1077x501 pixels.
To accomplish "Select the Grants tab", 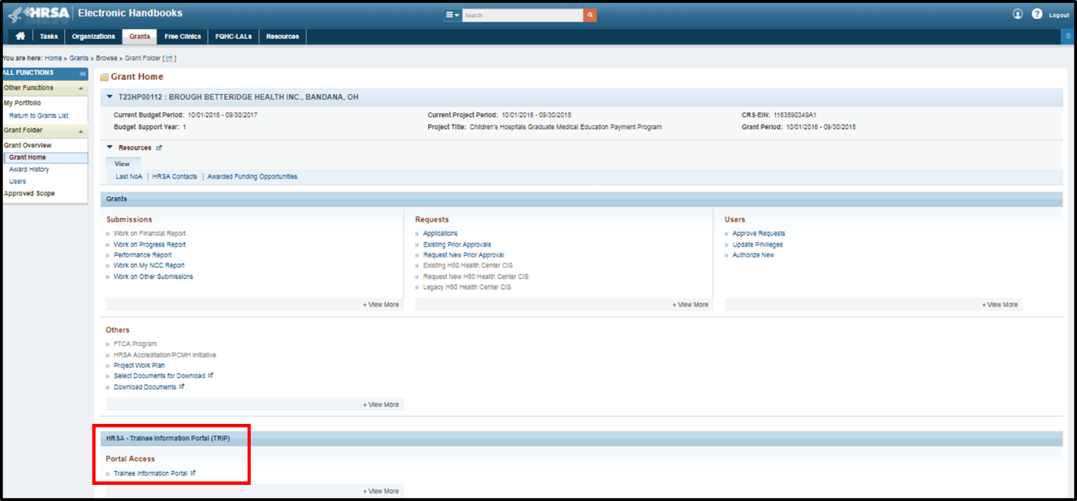I will tap(140, 37).
